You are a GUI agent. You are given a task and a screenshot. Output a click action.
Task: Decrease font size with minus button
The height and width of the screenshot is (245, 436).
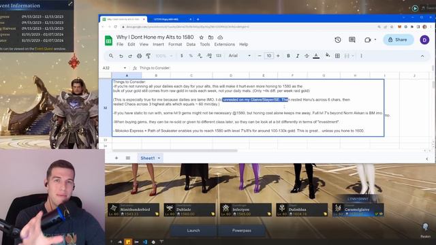260,56
